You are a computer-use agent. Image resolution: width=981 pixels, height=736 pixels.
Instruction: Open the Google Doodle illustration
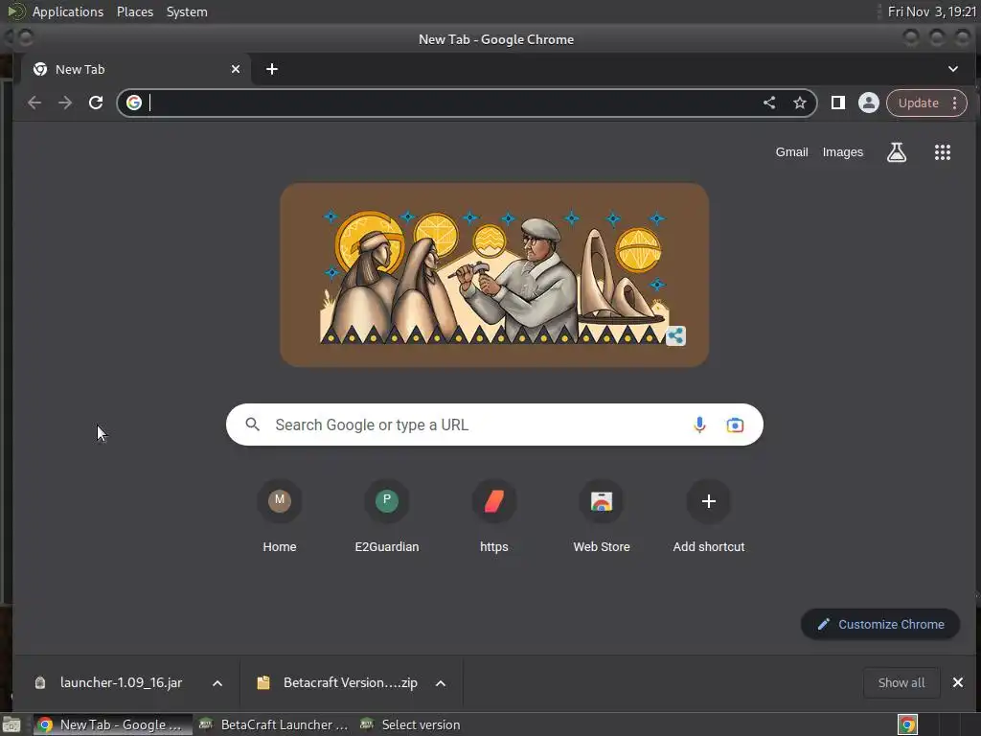[x=494, y=275]
